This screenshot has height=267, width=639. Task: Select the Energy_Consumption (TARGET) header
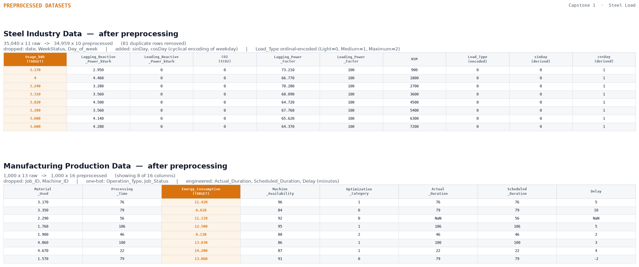tap(201, 192)
